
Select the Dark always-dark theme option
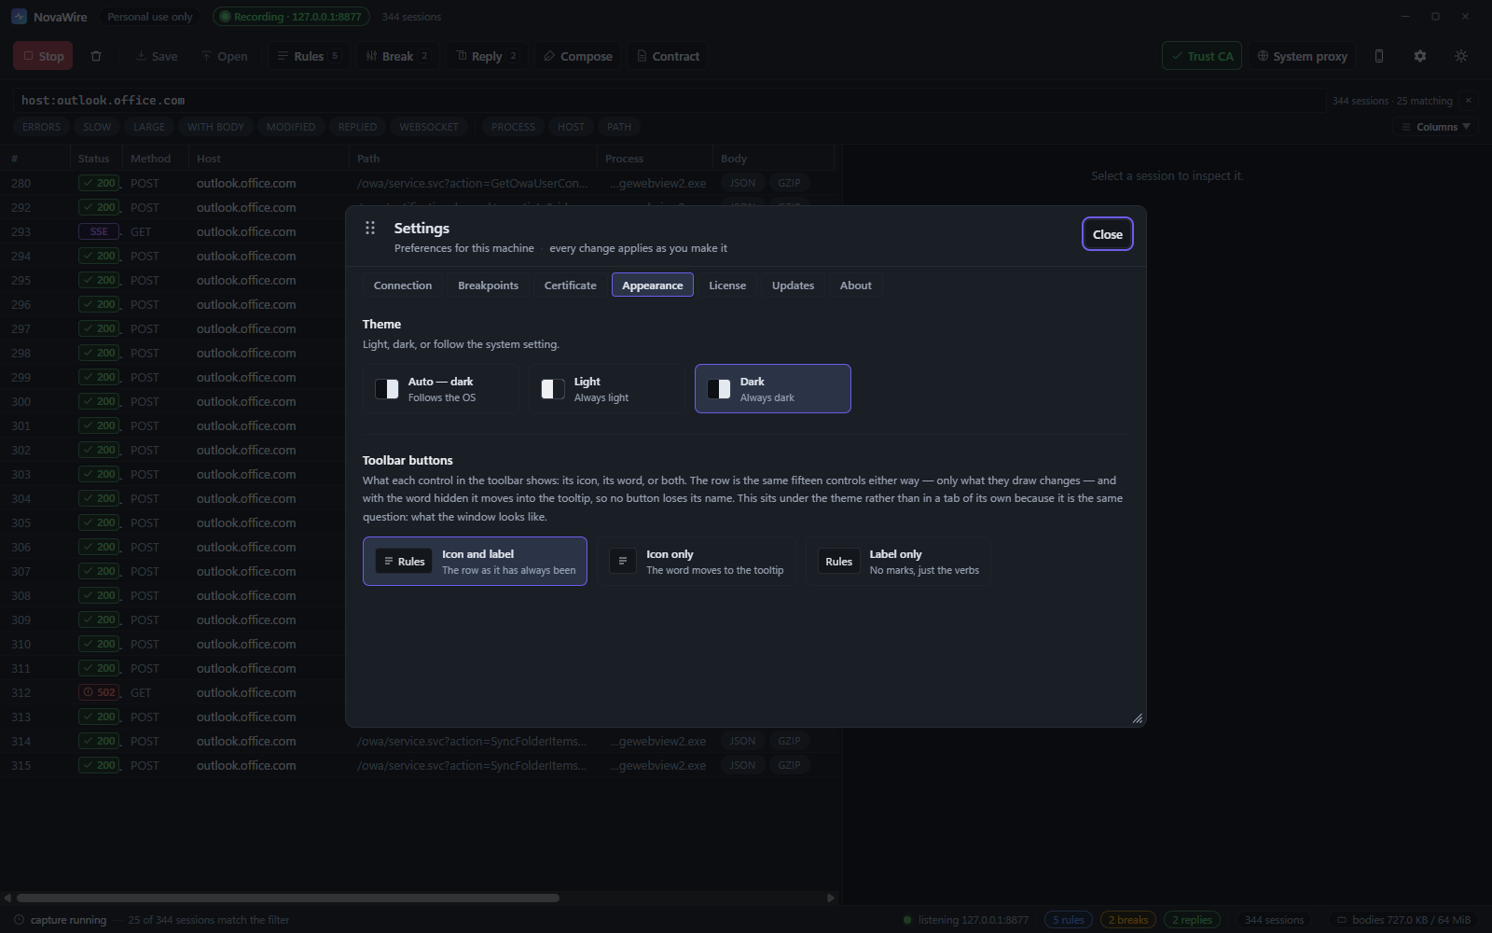coord(772,389)
